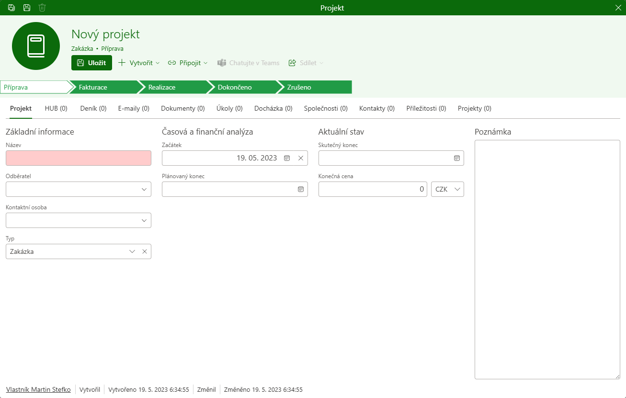
Task: Expand the Kontaktní osoba dropdown
Action: 144,220
